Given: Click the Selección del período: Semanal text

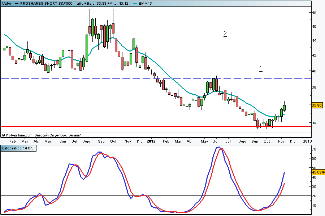Looking at the screenshot, I should [x=58, y=135].
